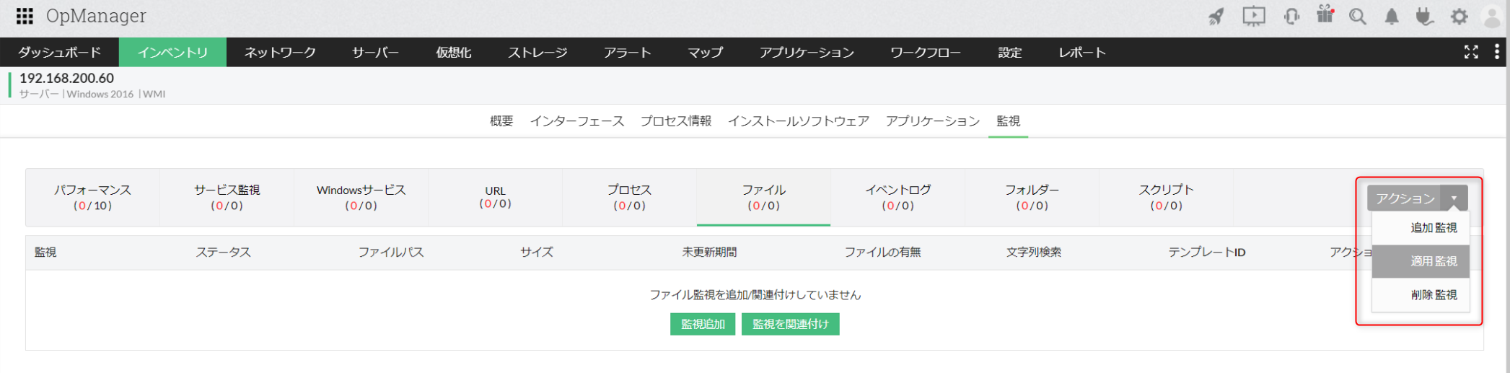Open the レポート menu
1510x373 pixels.
point(1082,53)
